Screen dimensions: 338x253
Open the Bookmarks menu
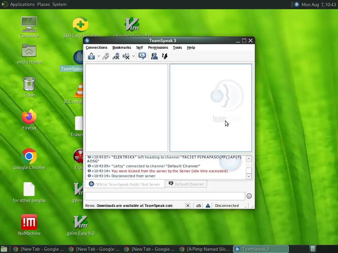coord(121,47)
